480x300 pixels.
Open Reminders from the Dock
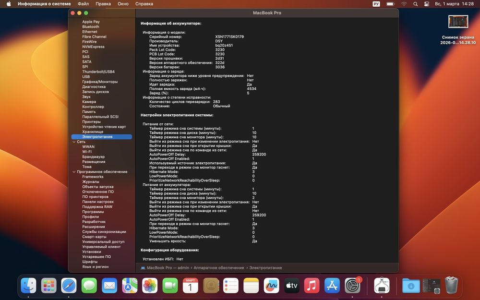(x=231, y=286)
